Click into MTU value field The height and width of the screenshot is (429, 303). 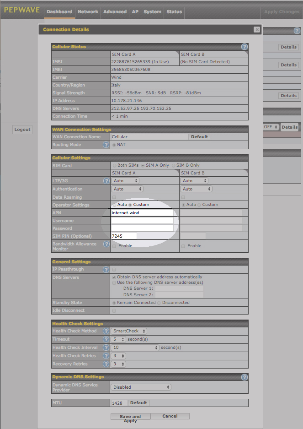tap(119, 403)
